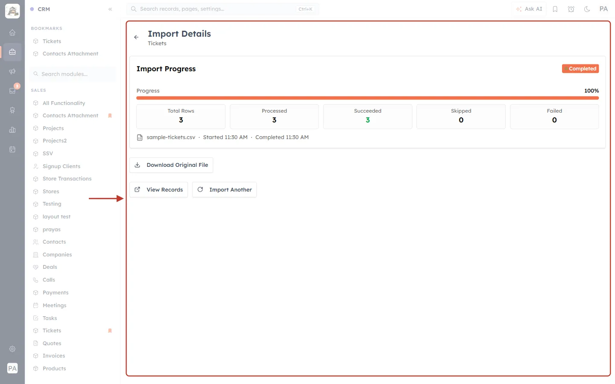Open the marketing megaphone icon
Image resolution: width=615 pixels, height=384 pixels.
[12, 71]
